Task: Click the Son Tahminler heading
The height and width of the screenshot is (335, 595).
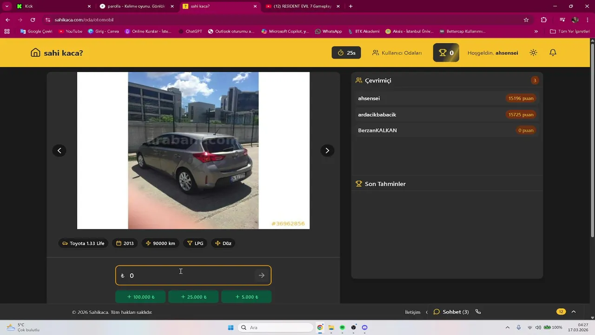Action: [385, 184]
